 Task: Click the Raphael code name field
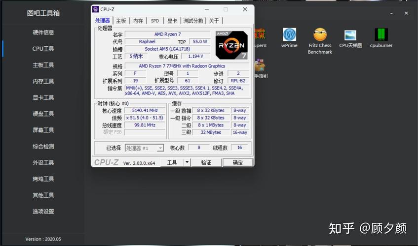coord(147,42)
